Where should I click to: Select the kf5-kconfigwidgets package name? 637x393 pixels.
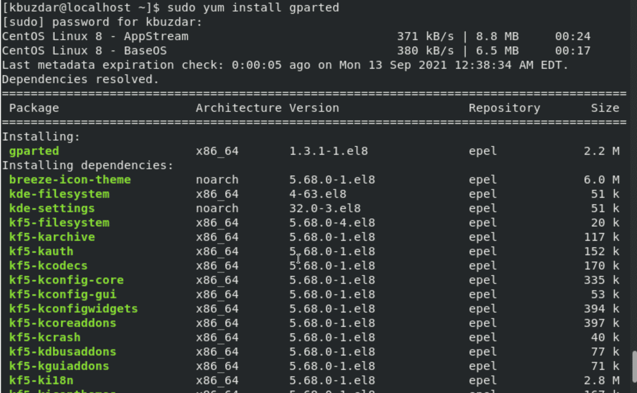coord(73,309)
